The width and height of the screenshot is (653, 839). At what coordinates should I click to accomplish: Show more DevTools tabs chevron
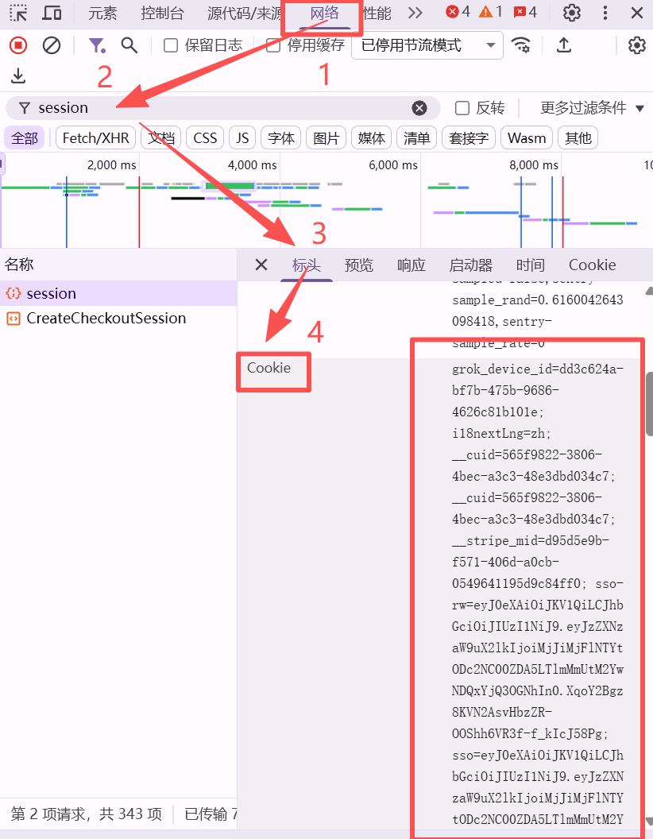point(415,12)
